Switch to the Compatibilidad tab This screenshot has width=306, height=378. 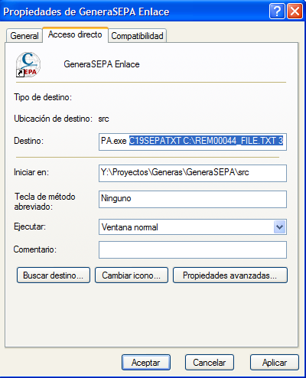pos(137,36)
